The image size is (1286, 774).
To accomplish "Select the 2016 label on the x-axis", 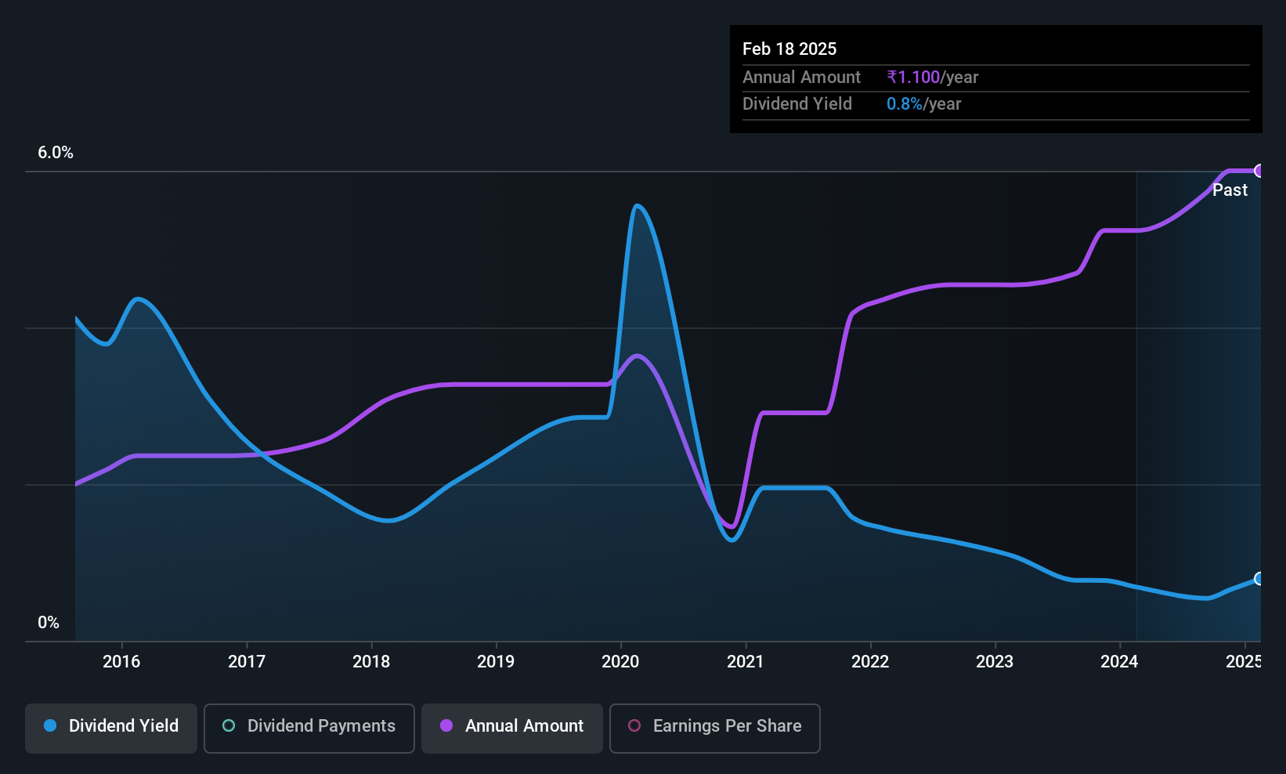I will click(121, 662).
